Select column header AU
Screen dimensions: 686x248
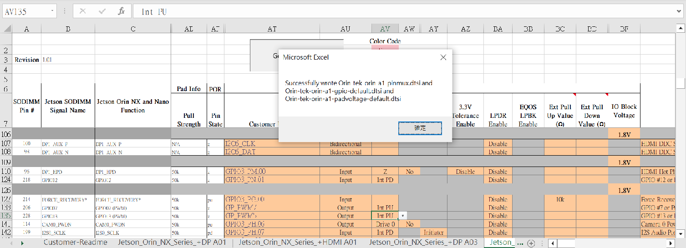click(x=346, y=29)
